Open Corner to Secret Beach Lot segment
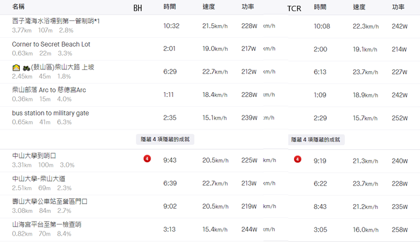The width and height of the screenshot is (420, 242). click(51, 44)
